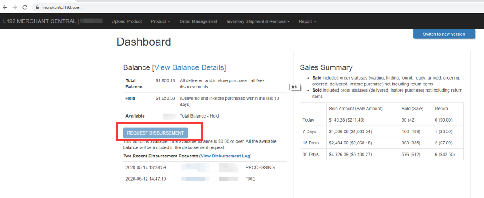Go to Upload Product page

point(126,21)
